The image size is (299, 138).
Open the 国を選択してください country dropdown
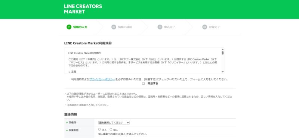114,123
